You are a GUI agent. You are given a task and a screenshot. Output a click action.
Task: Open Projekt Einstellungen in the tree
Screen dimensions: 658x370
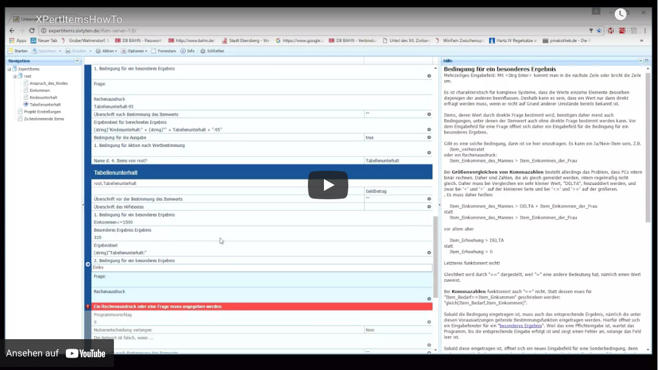[x=42, y=111]
